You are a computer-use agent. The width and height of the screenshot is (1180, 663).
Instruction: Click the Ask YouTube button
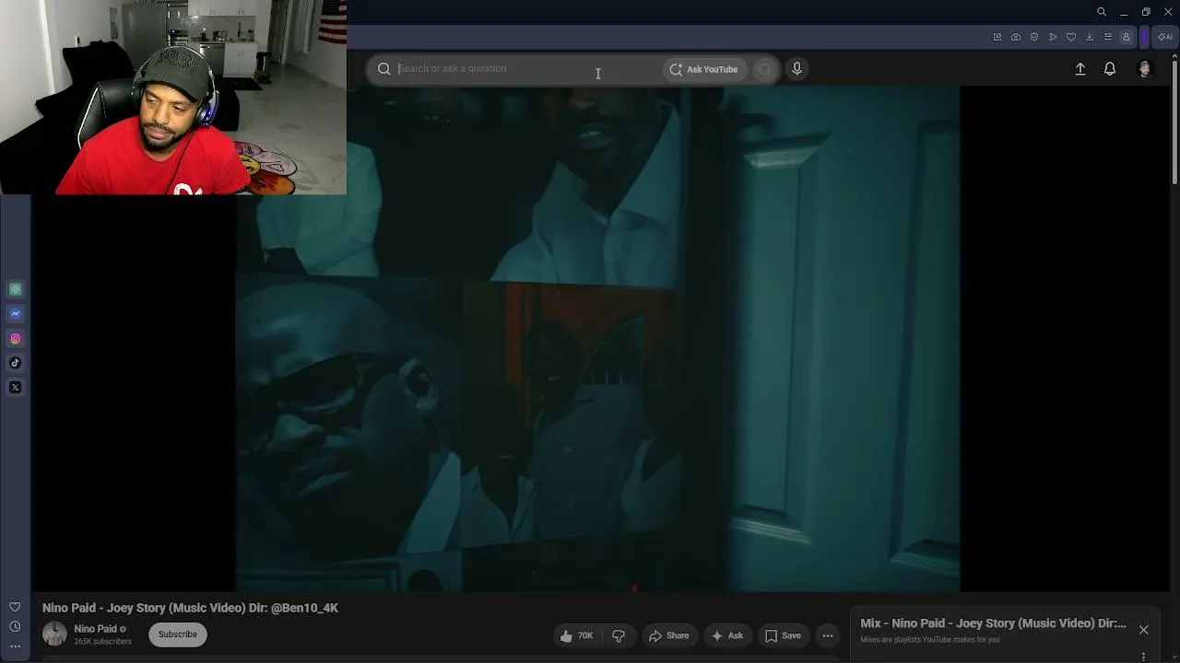[x=704, y=69]
